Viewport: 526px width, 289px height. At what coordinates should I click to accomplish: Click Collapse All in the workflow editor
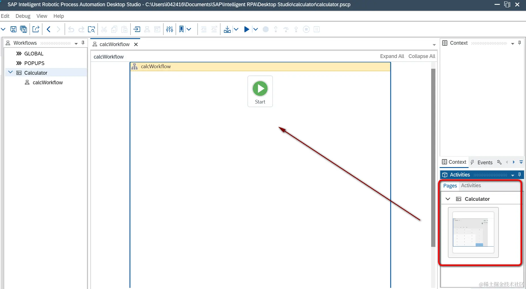point(422,56)
